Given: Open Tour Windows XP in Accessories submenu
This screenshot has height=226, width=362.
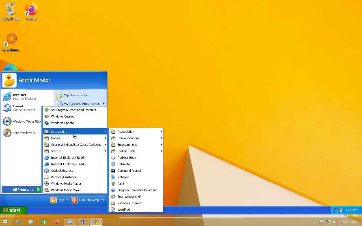Looking at the screenshot, I should pyautogui.click(x=136, y=197).
